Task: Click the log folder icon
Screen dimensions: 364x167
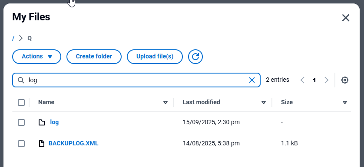Action: click(42, 122)
